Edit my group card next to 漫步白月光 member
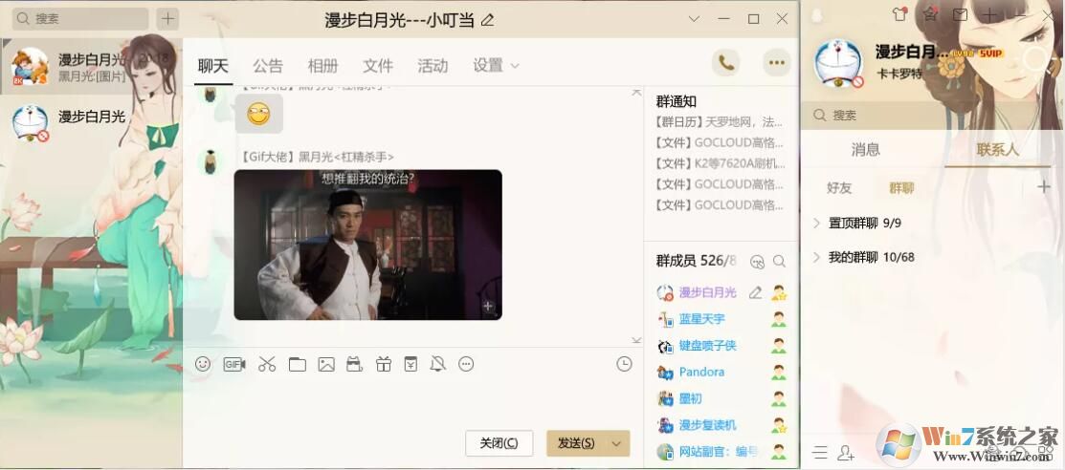The width and height of the screenshot is (1065, 470). coord(755,293)
